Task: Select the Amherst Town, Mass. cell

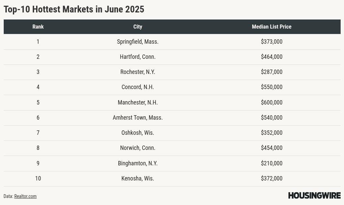Action: tap(138, 118)
